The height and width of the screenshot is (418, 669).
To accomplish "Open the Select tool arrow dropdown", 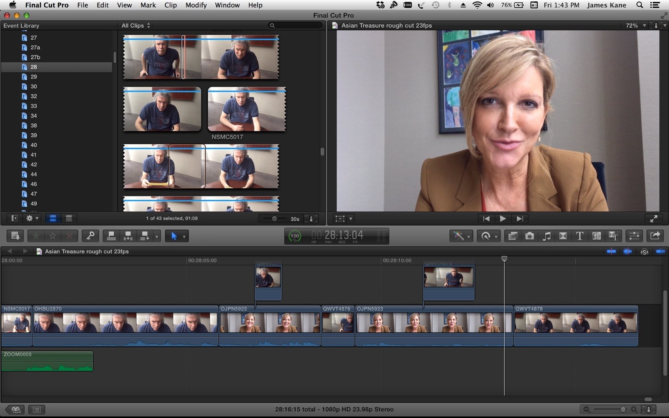I will click(176, 236).
